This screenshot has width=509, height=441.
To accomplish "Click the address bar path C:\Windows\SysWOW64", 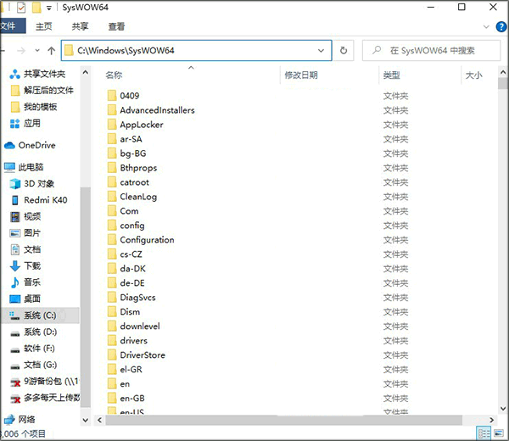I will tap(126, 51).
